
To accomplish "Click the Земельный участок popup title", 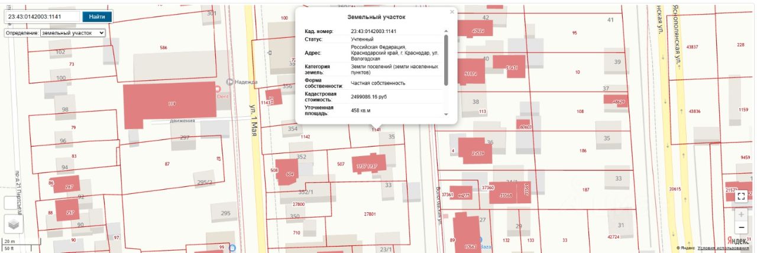I will pyautogui.click(x=376, y=17).
